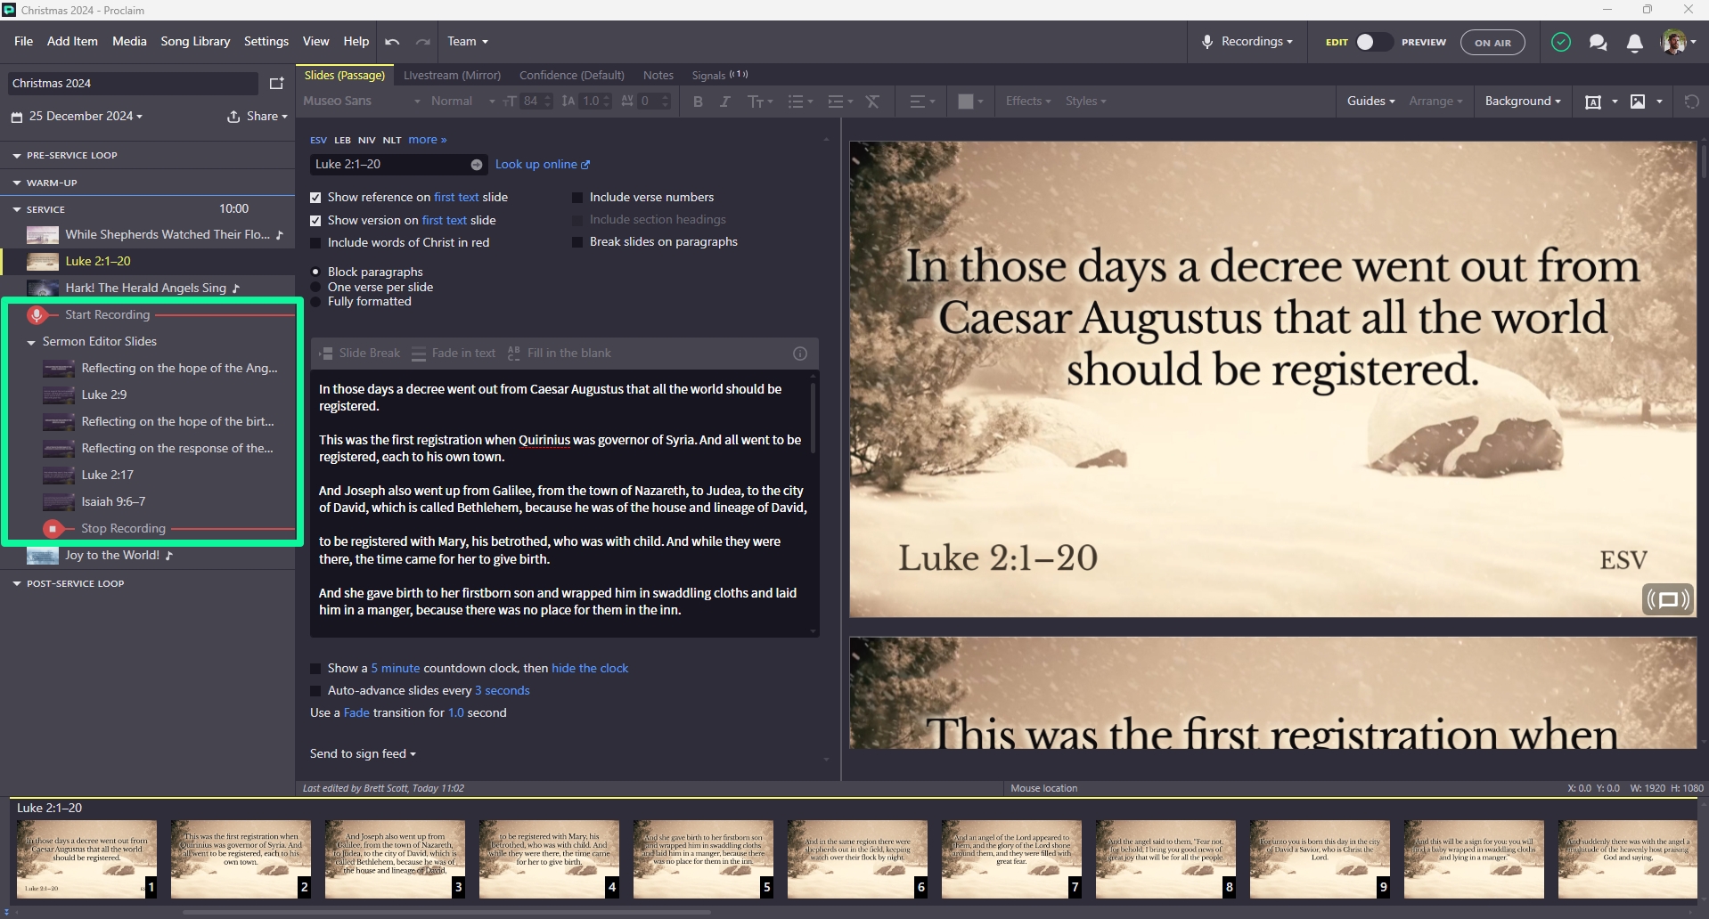Open the bulleted list options
The image size is (1709, 919).
[x=800, y=102]
